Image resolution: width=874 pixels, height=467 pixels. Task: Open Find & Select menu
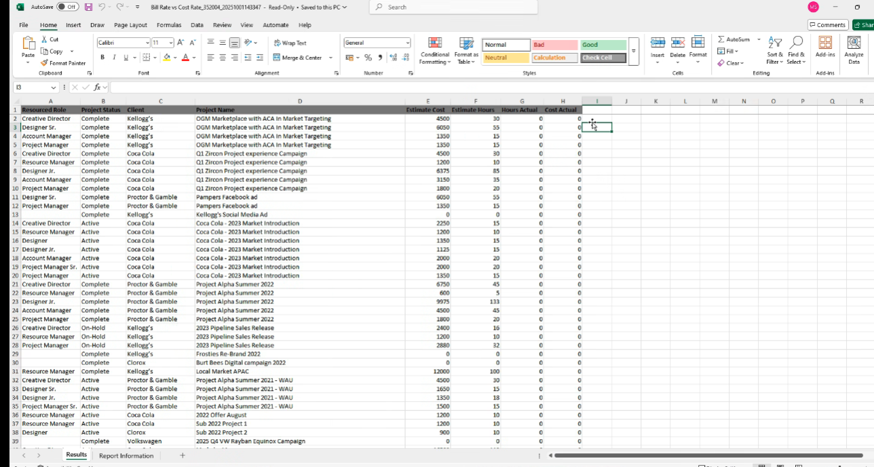point(796,51)
